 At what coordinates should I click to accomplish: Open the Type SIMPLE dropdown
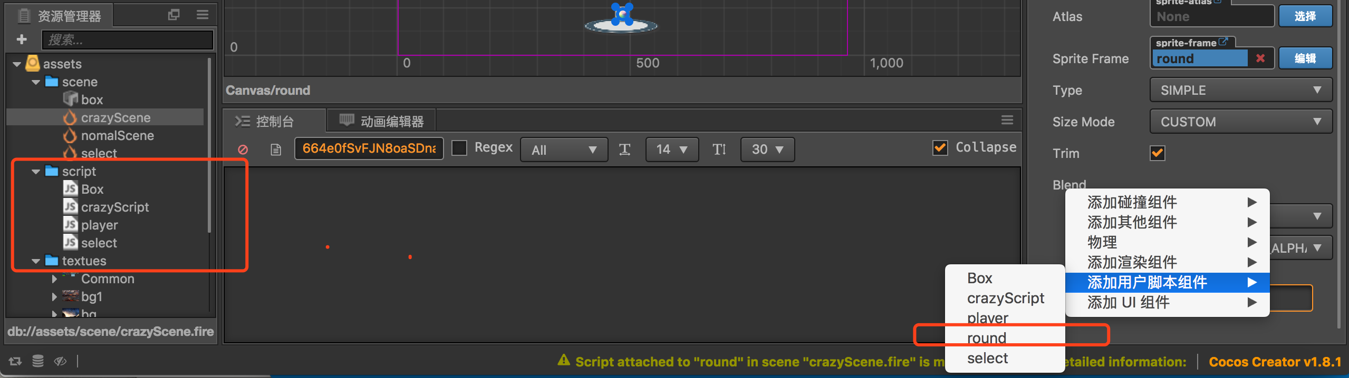(x=1240, y=90)
